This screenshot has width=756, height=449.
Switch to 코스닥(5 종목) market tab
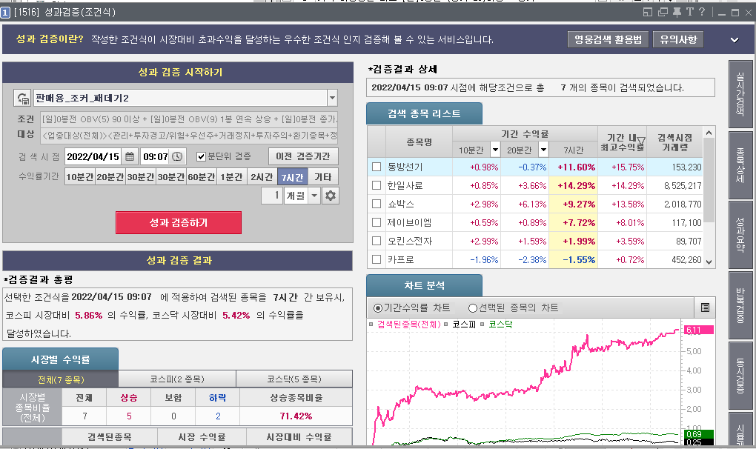click(294, 379)
